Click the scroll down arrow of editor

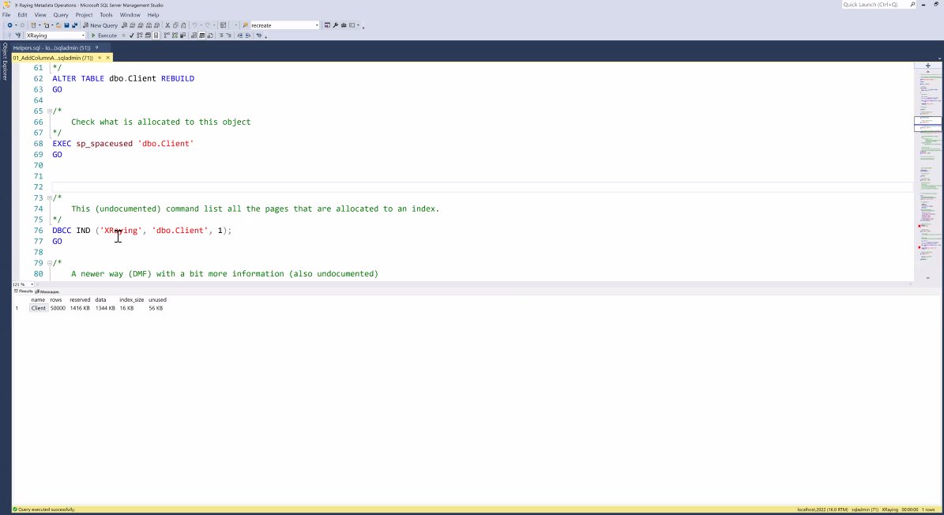[927, 278]
